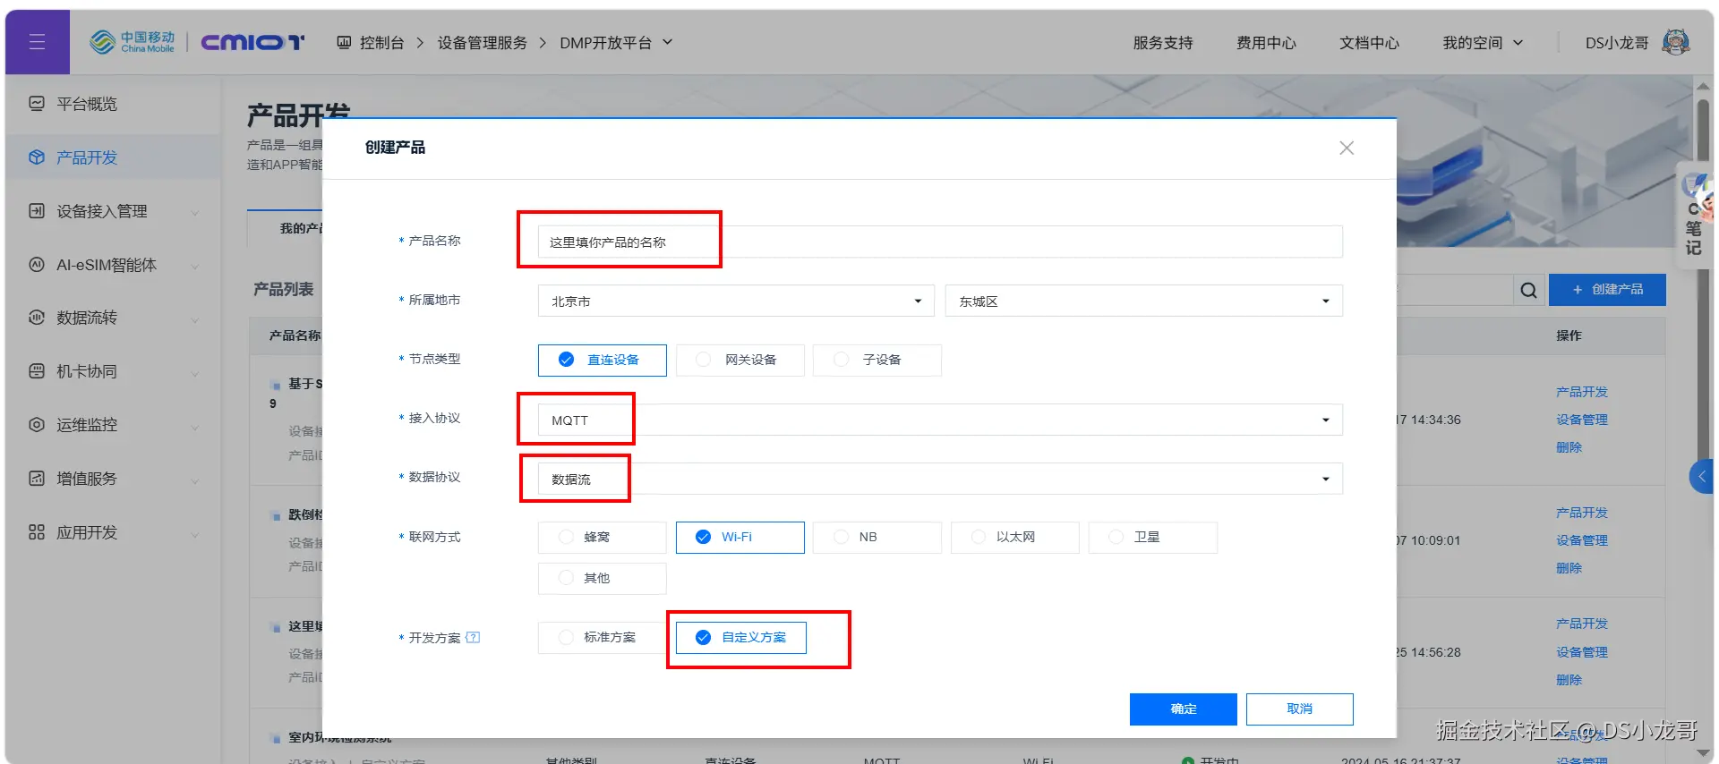Select 直连设备 node type
This screenshot has height=764, width=1719.
603,360
